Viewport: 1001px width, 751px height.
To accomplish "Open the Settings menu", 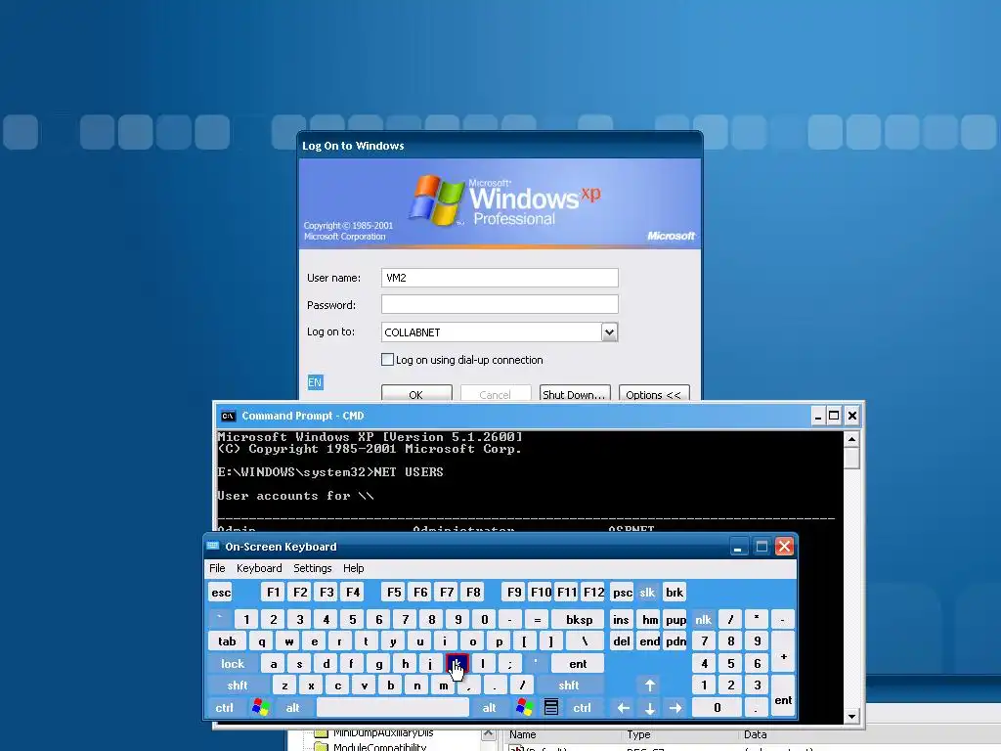I will pos(312,568).
